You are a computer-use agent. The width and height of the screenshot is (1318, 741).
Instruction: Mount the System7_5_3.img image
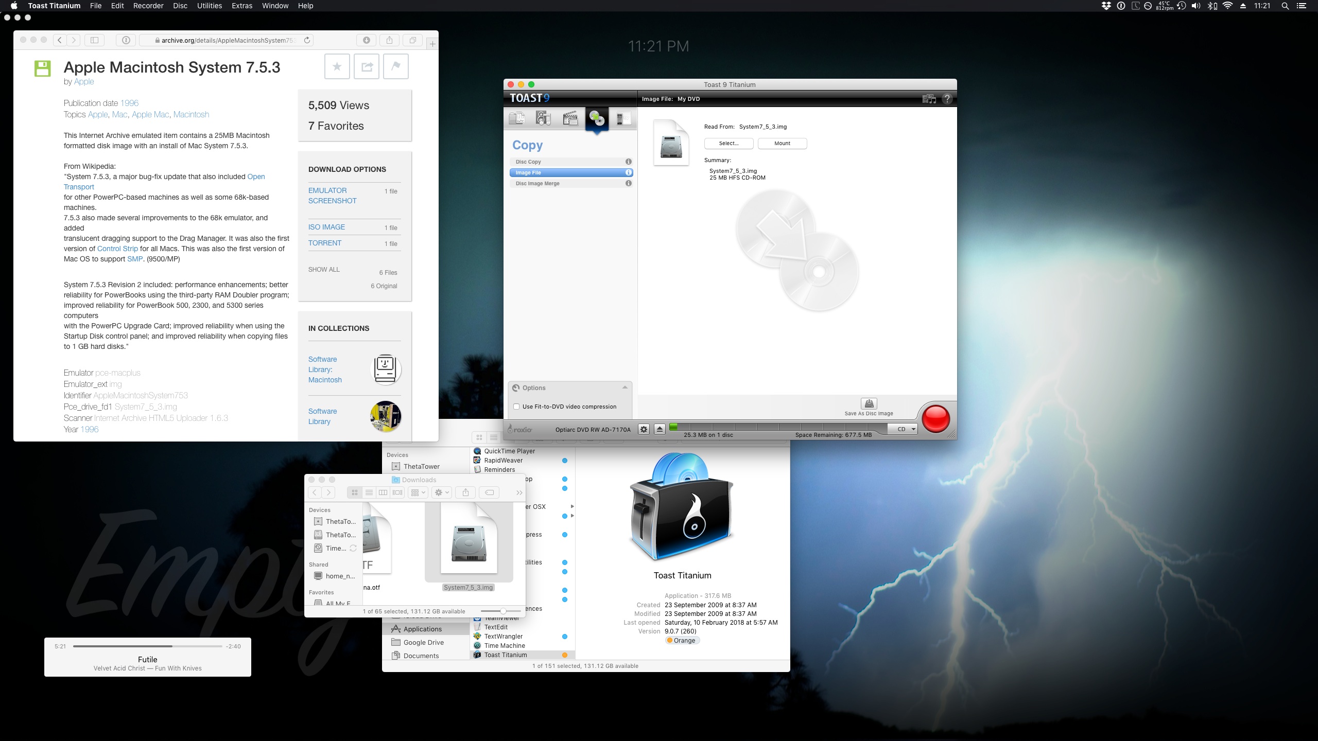[782, 143]
